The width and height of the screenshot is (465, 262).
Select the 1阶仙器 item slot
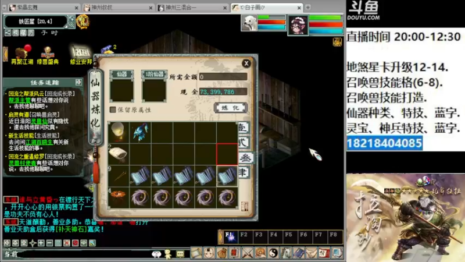coord(154,91)
